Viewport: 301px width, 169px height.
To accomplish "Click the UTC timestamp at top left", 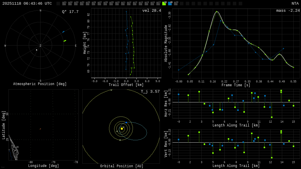I will (x=27, y=4).
